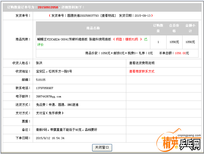The image size is (204, 154).
Task: Select email 398744367@qq.com
Action: pyautogui.click(x=48, y=96)
